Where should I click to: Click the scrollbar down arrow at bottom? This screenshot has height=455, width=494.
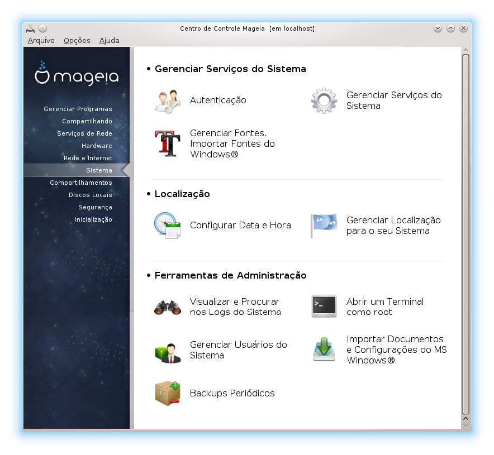click(x=465, y=425)
